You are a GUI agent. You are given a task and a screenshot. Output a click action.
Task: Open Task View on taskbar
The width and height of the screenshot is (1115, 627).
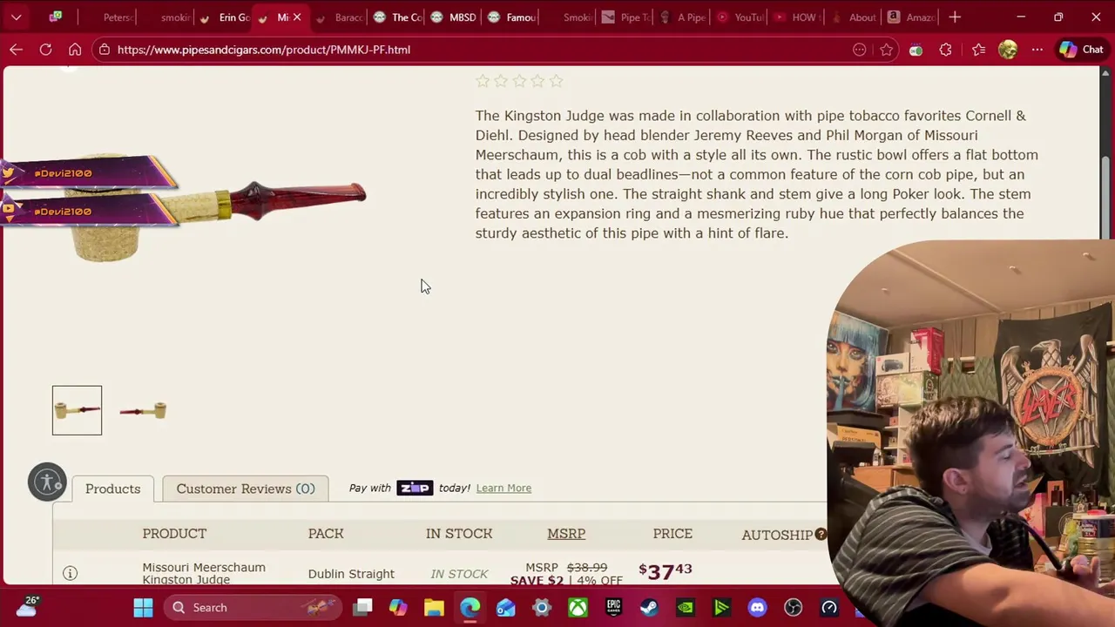[363, 607]
